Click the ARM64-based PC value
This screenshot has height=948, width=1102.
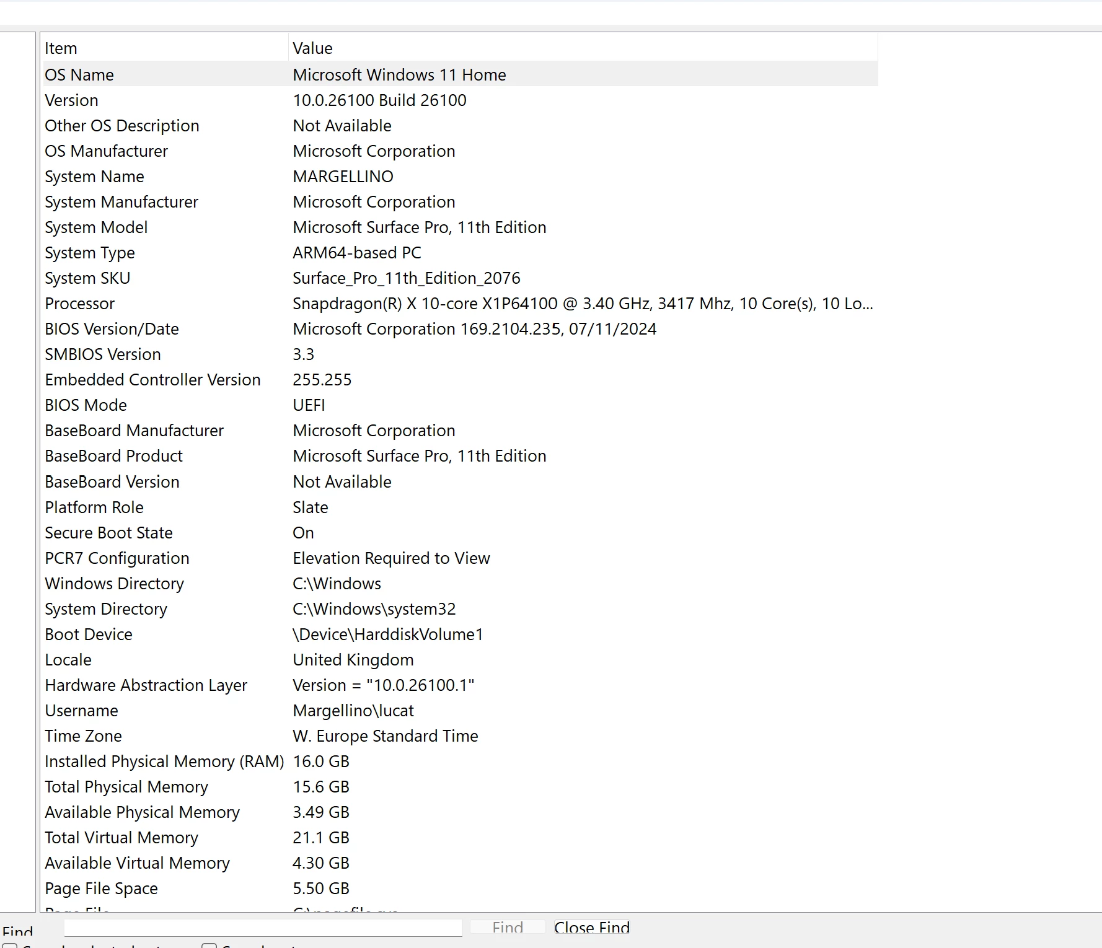pyautogui.click(x=357, y=253)
